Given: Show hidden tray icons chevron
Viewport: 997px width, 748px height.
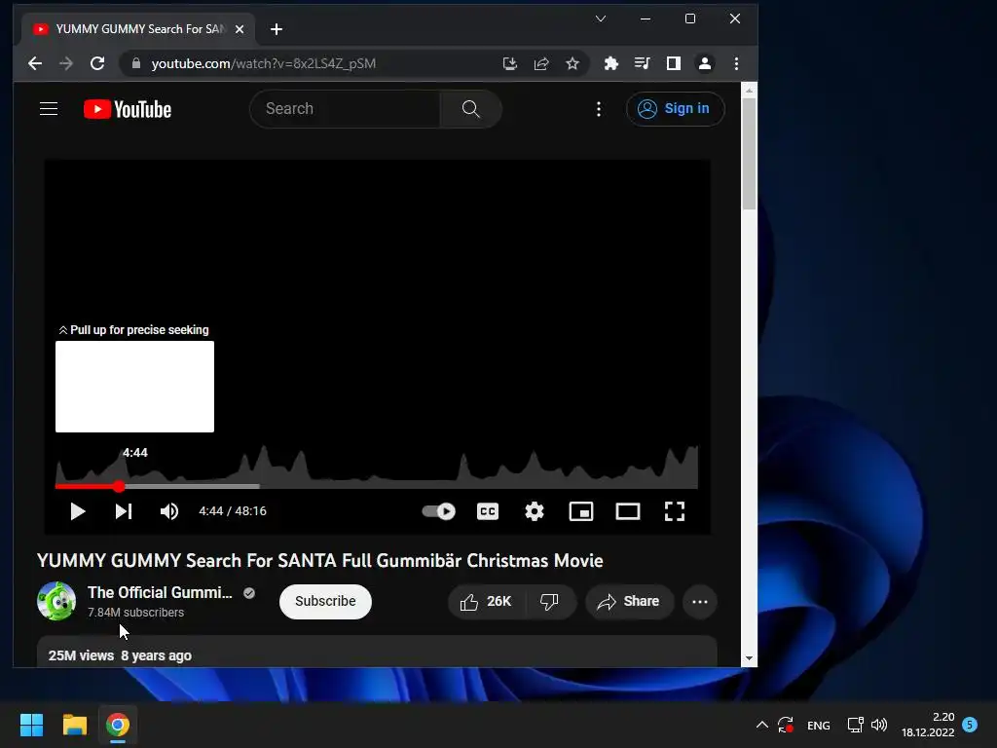Looking at the screenshot, I should point(761,725).
